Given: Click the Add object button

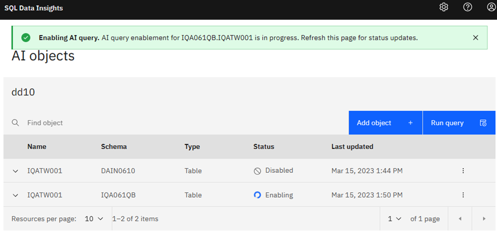Looking at the screenshot, I should point(385,123).
